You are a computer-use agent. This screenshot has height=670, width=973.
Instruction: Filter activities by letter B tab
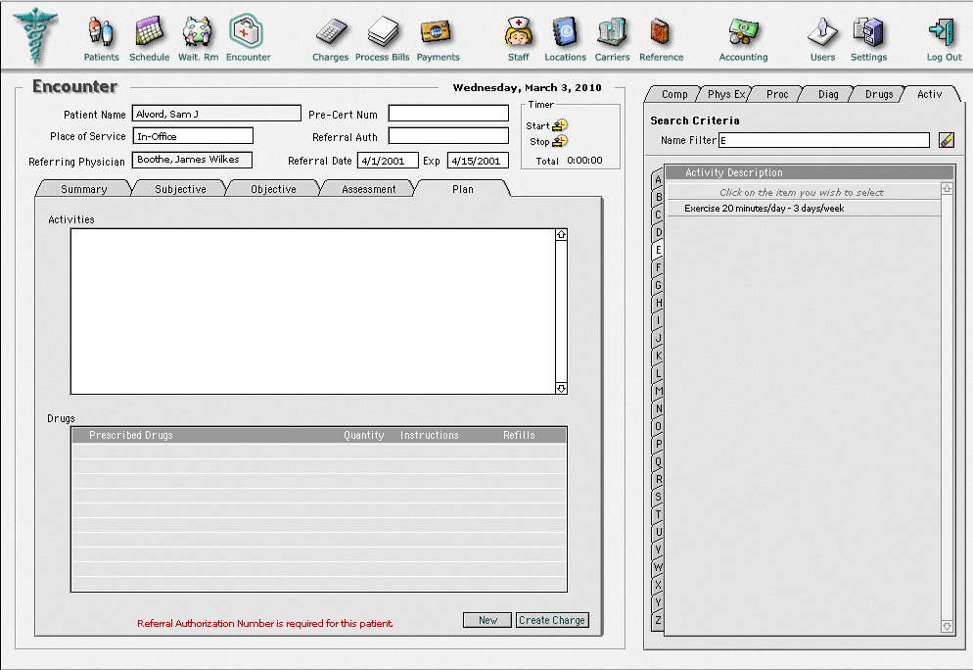pos(658,197)
